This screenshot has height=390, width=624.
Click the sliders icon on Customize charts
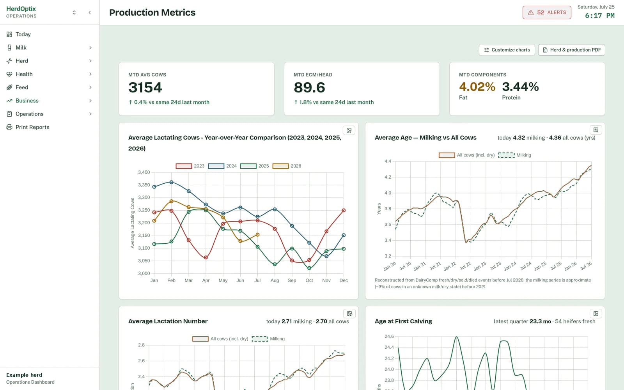pyautogui.click(x=486, y=50)
